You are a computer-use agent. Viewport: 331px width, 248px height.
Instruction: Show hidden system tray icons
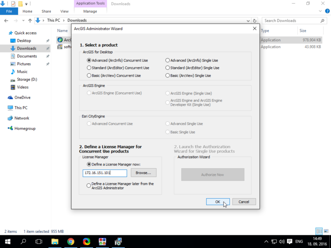[x=266, y=242]
